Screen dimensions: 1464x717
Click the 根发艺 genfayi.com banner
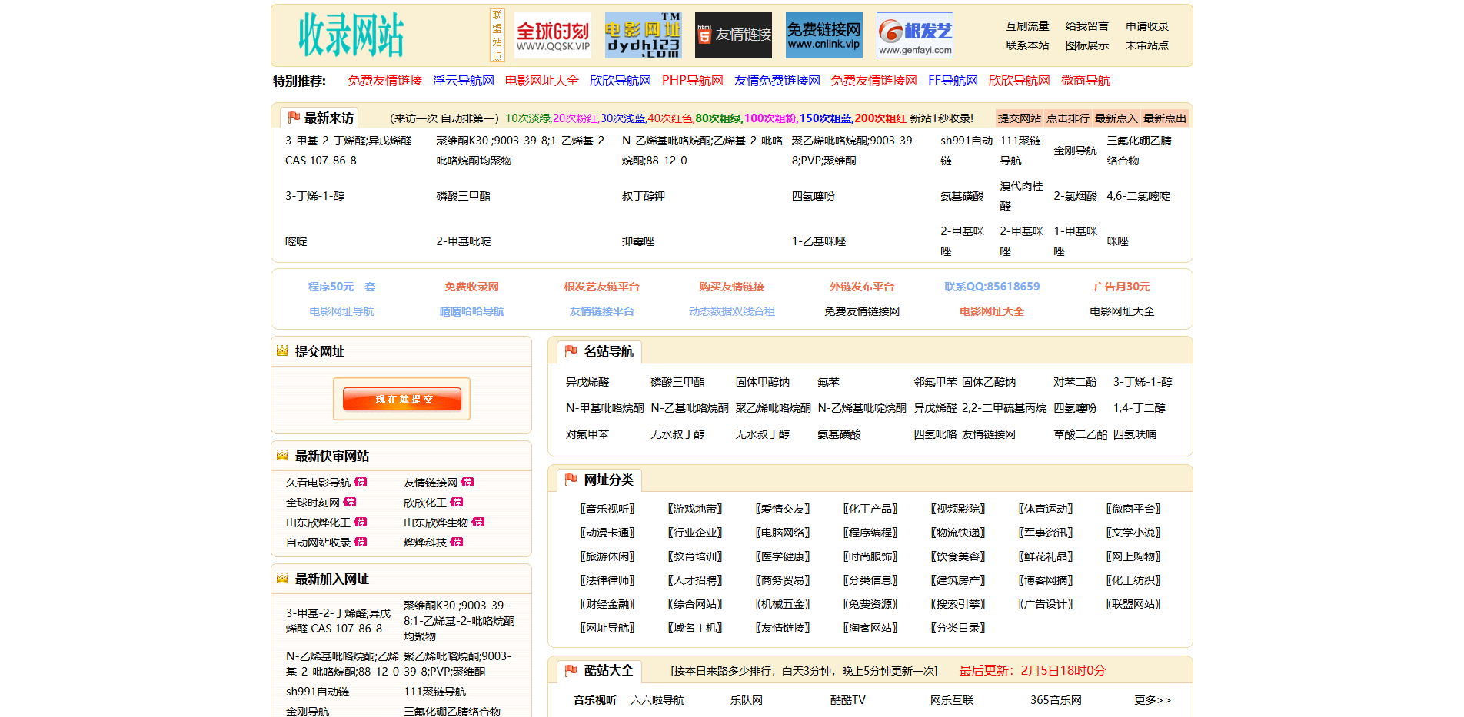coord(914,35)
